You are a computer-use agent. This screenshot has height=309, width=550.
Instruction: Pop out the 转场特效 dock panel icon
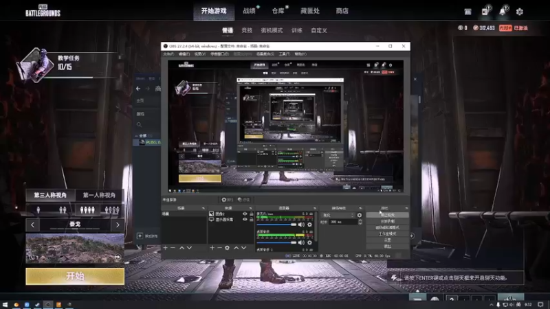(x=360, y=208)
